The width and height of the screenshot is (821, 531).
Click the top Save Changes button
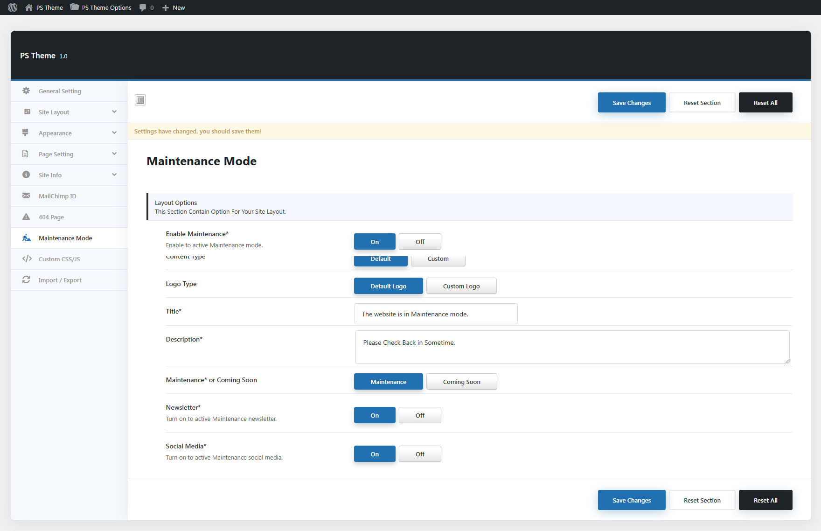point(631,103)
